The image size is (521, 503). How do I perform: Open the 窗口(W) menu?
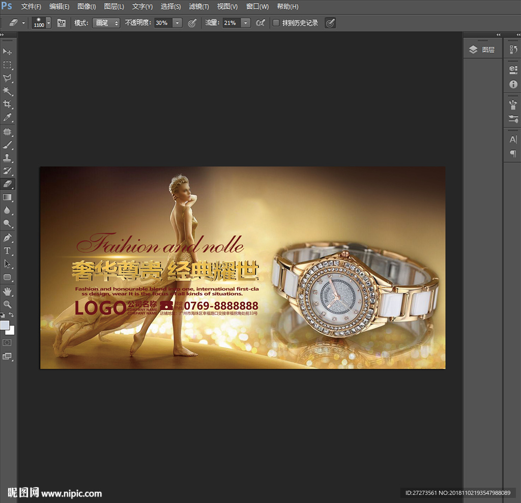[257, 7]
